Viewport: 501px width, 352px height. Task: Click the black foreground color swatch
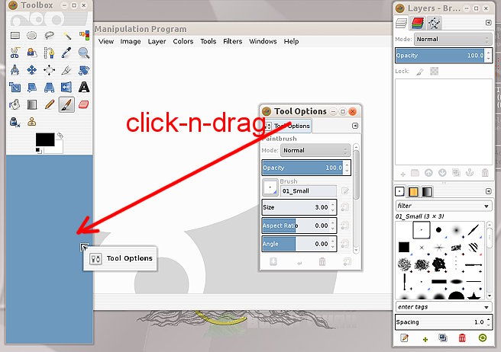point(45,139)
